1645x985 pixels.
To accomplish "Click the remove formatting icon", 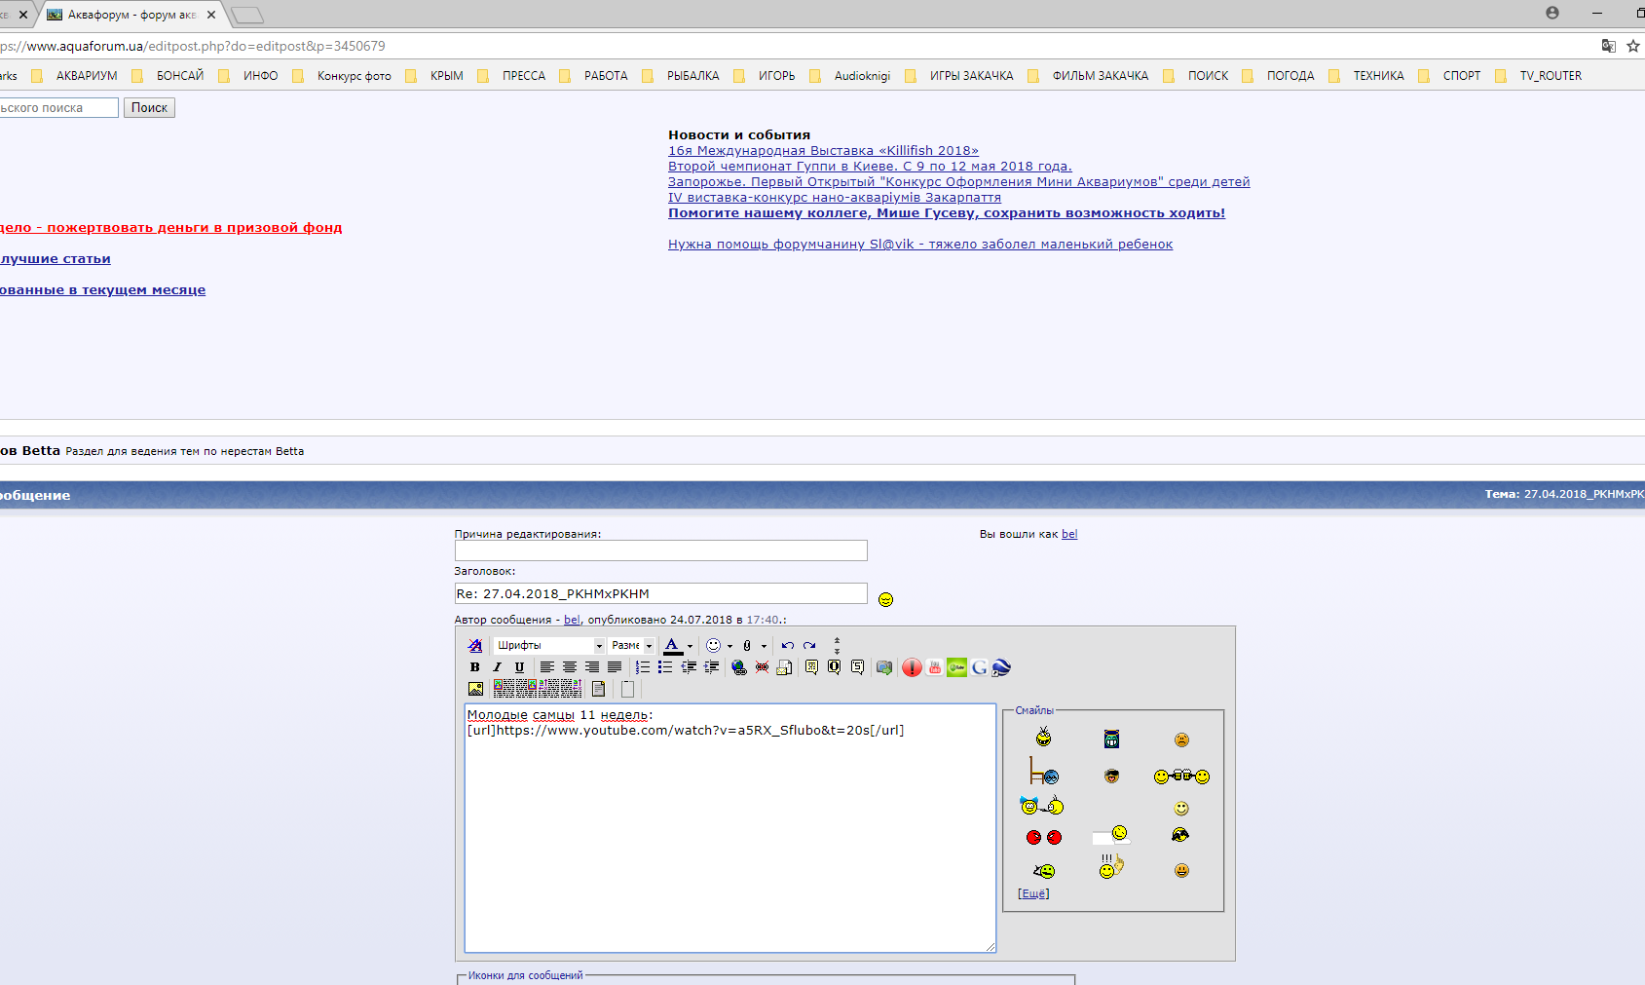I will [x=475, y=645].
